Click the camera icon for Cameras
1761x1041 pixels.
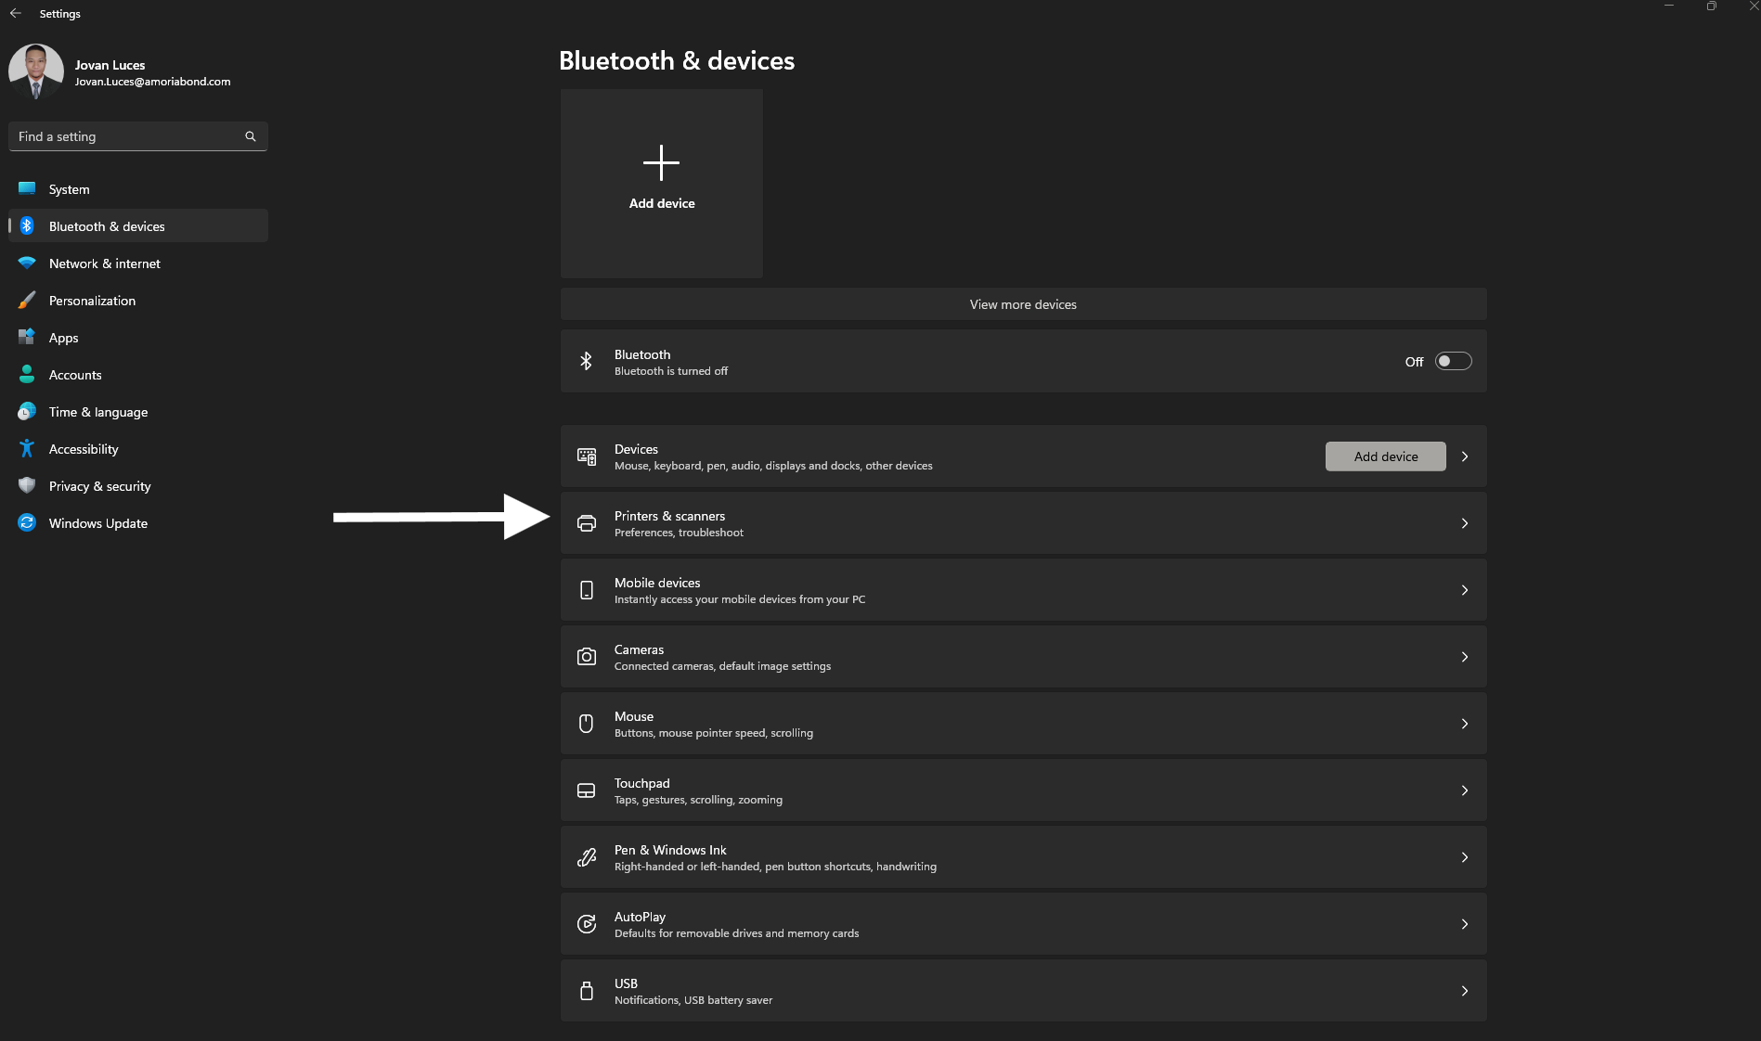tap(587, 657)
